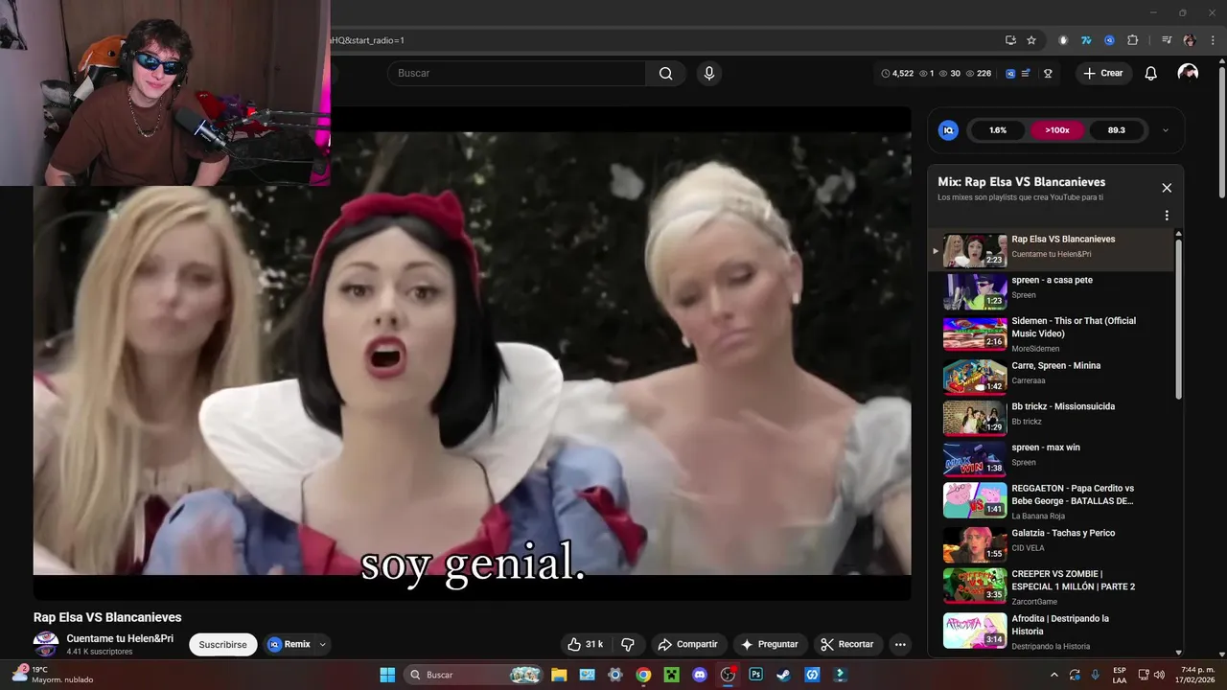Open the Remix dropdown arrow

(x=322, y=644)
